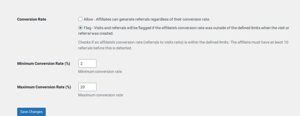Click the 'referral was created.' continuation of Flag label
Screen dimensions: 300x116
pos(96,34)
